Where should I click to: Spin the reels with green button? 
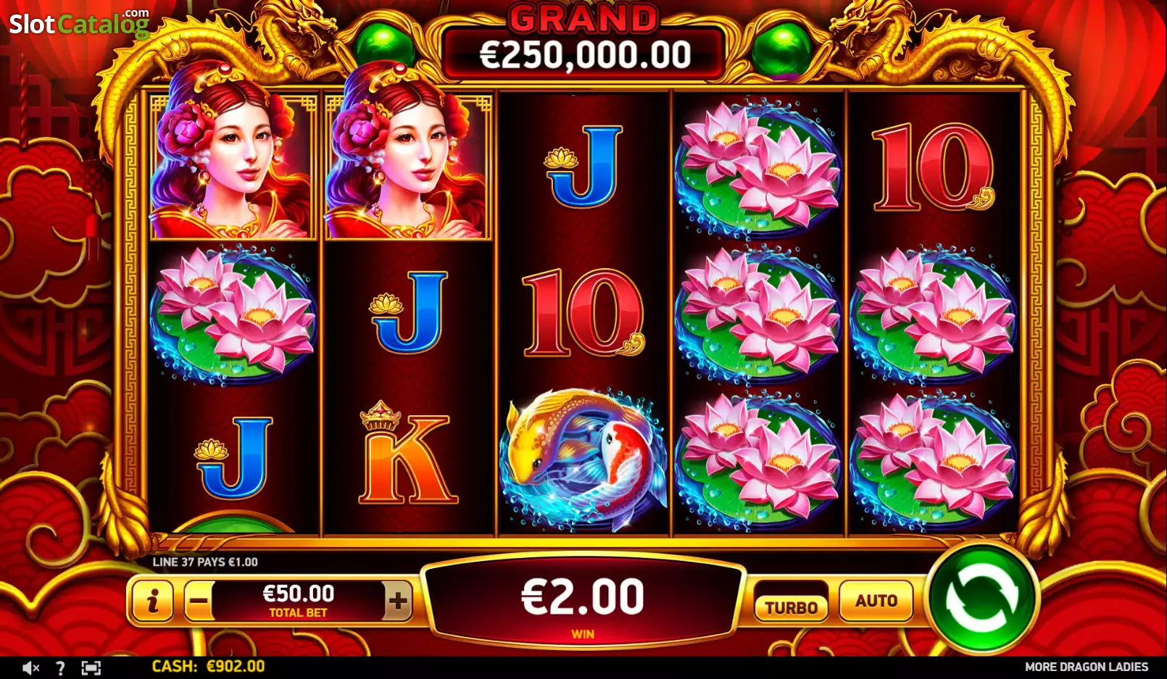(x=982, y=599)
